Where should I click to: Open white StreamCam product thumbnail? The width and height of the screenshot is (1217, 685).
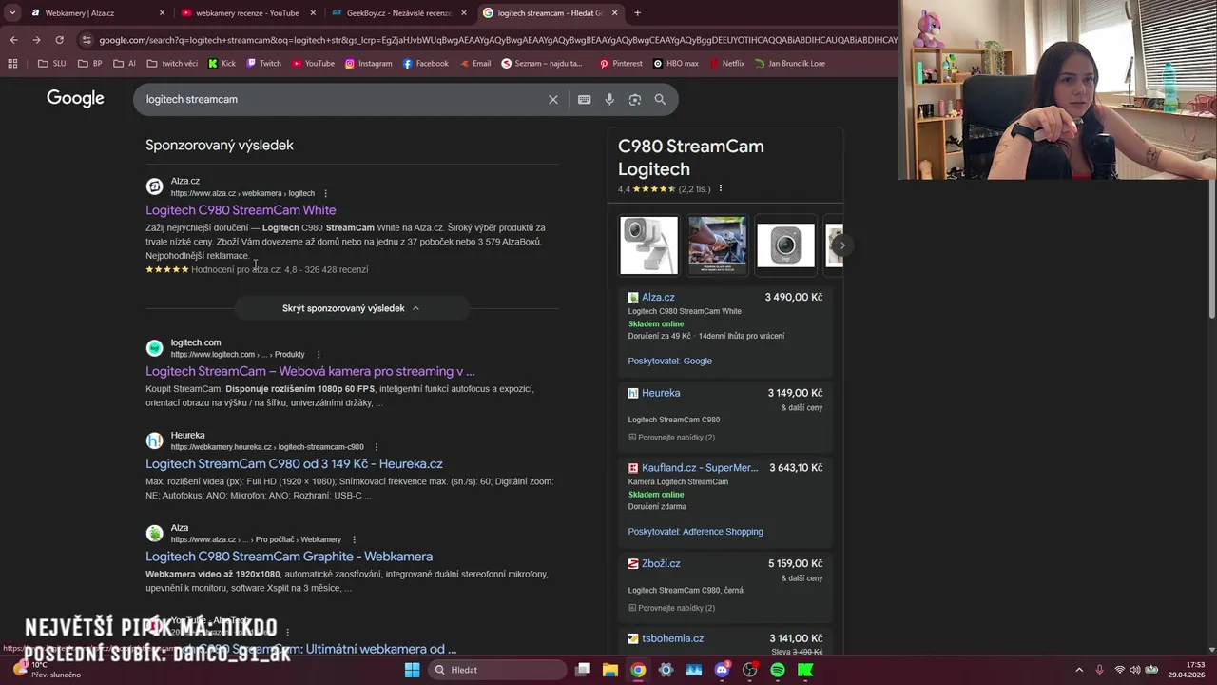[x=649, y=245]
